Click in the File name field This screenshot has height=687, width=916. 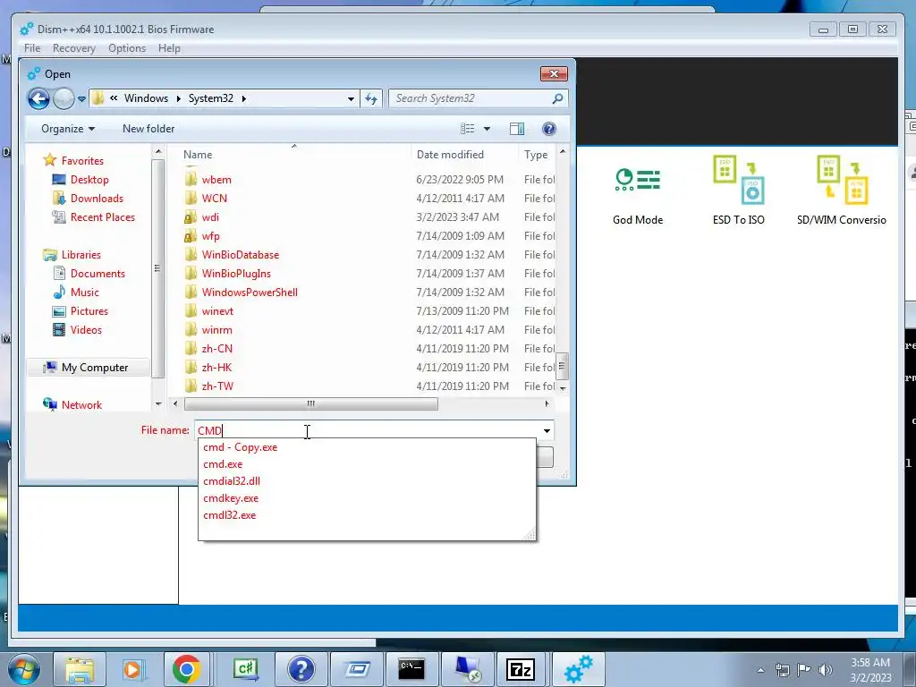367,430
